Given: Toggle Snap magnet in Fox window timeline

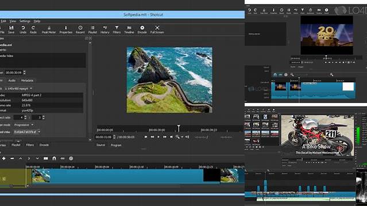Looking at the screenshot, I should (x=275, y=74).
